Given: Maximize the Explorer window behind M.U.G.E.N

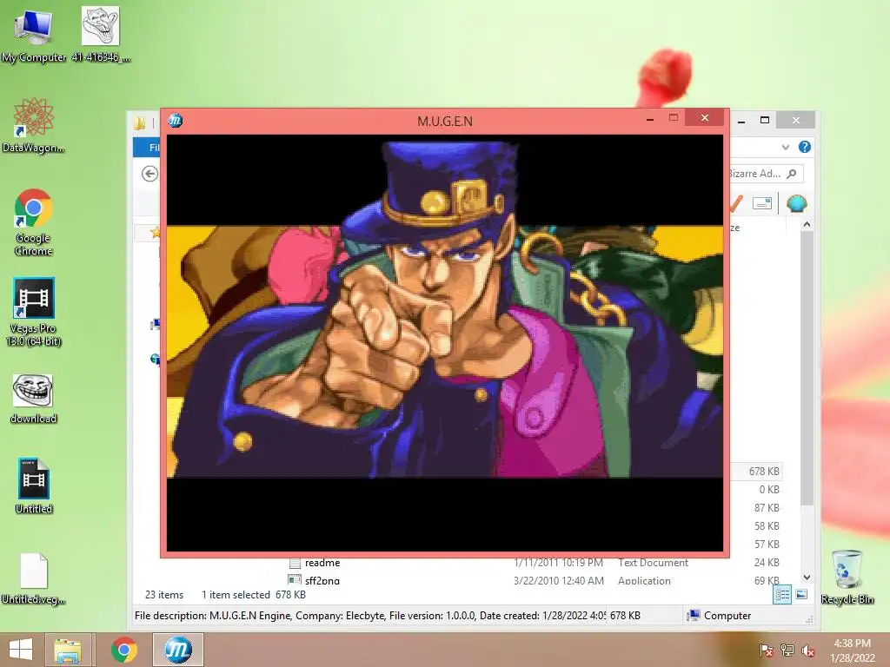Looking at the screenshot, I should (765, 120).
